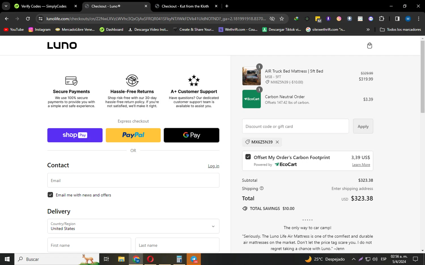Screen dimensions: 425x265
Task: Open the Dashboard bookmark
Action: tap(111, 29)
